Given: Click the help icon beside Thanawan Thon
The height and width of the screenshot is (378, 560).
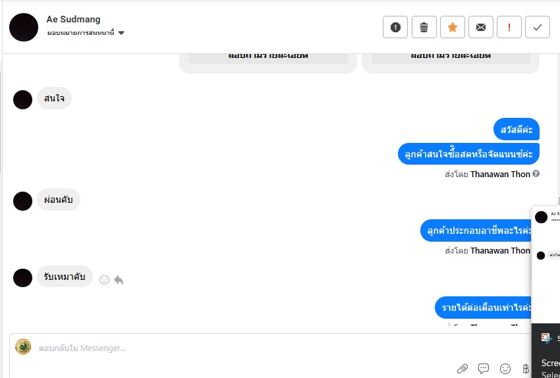Looking at the screenshot, I should tap(536, 174).
